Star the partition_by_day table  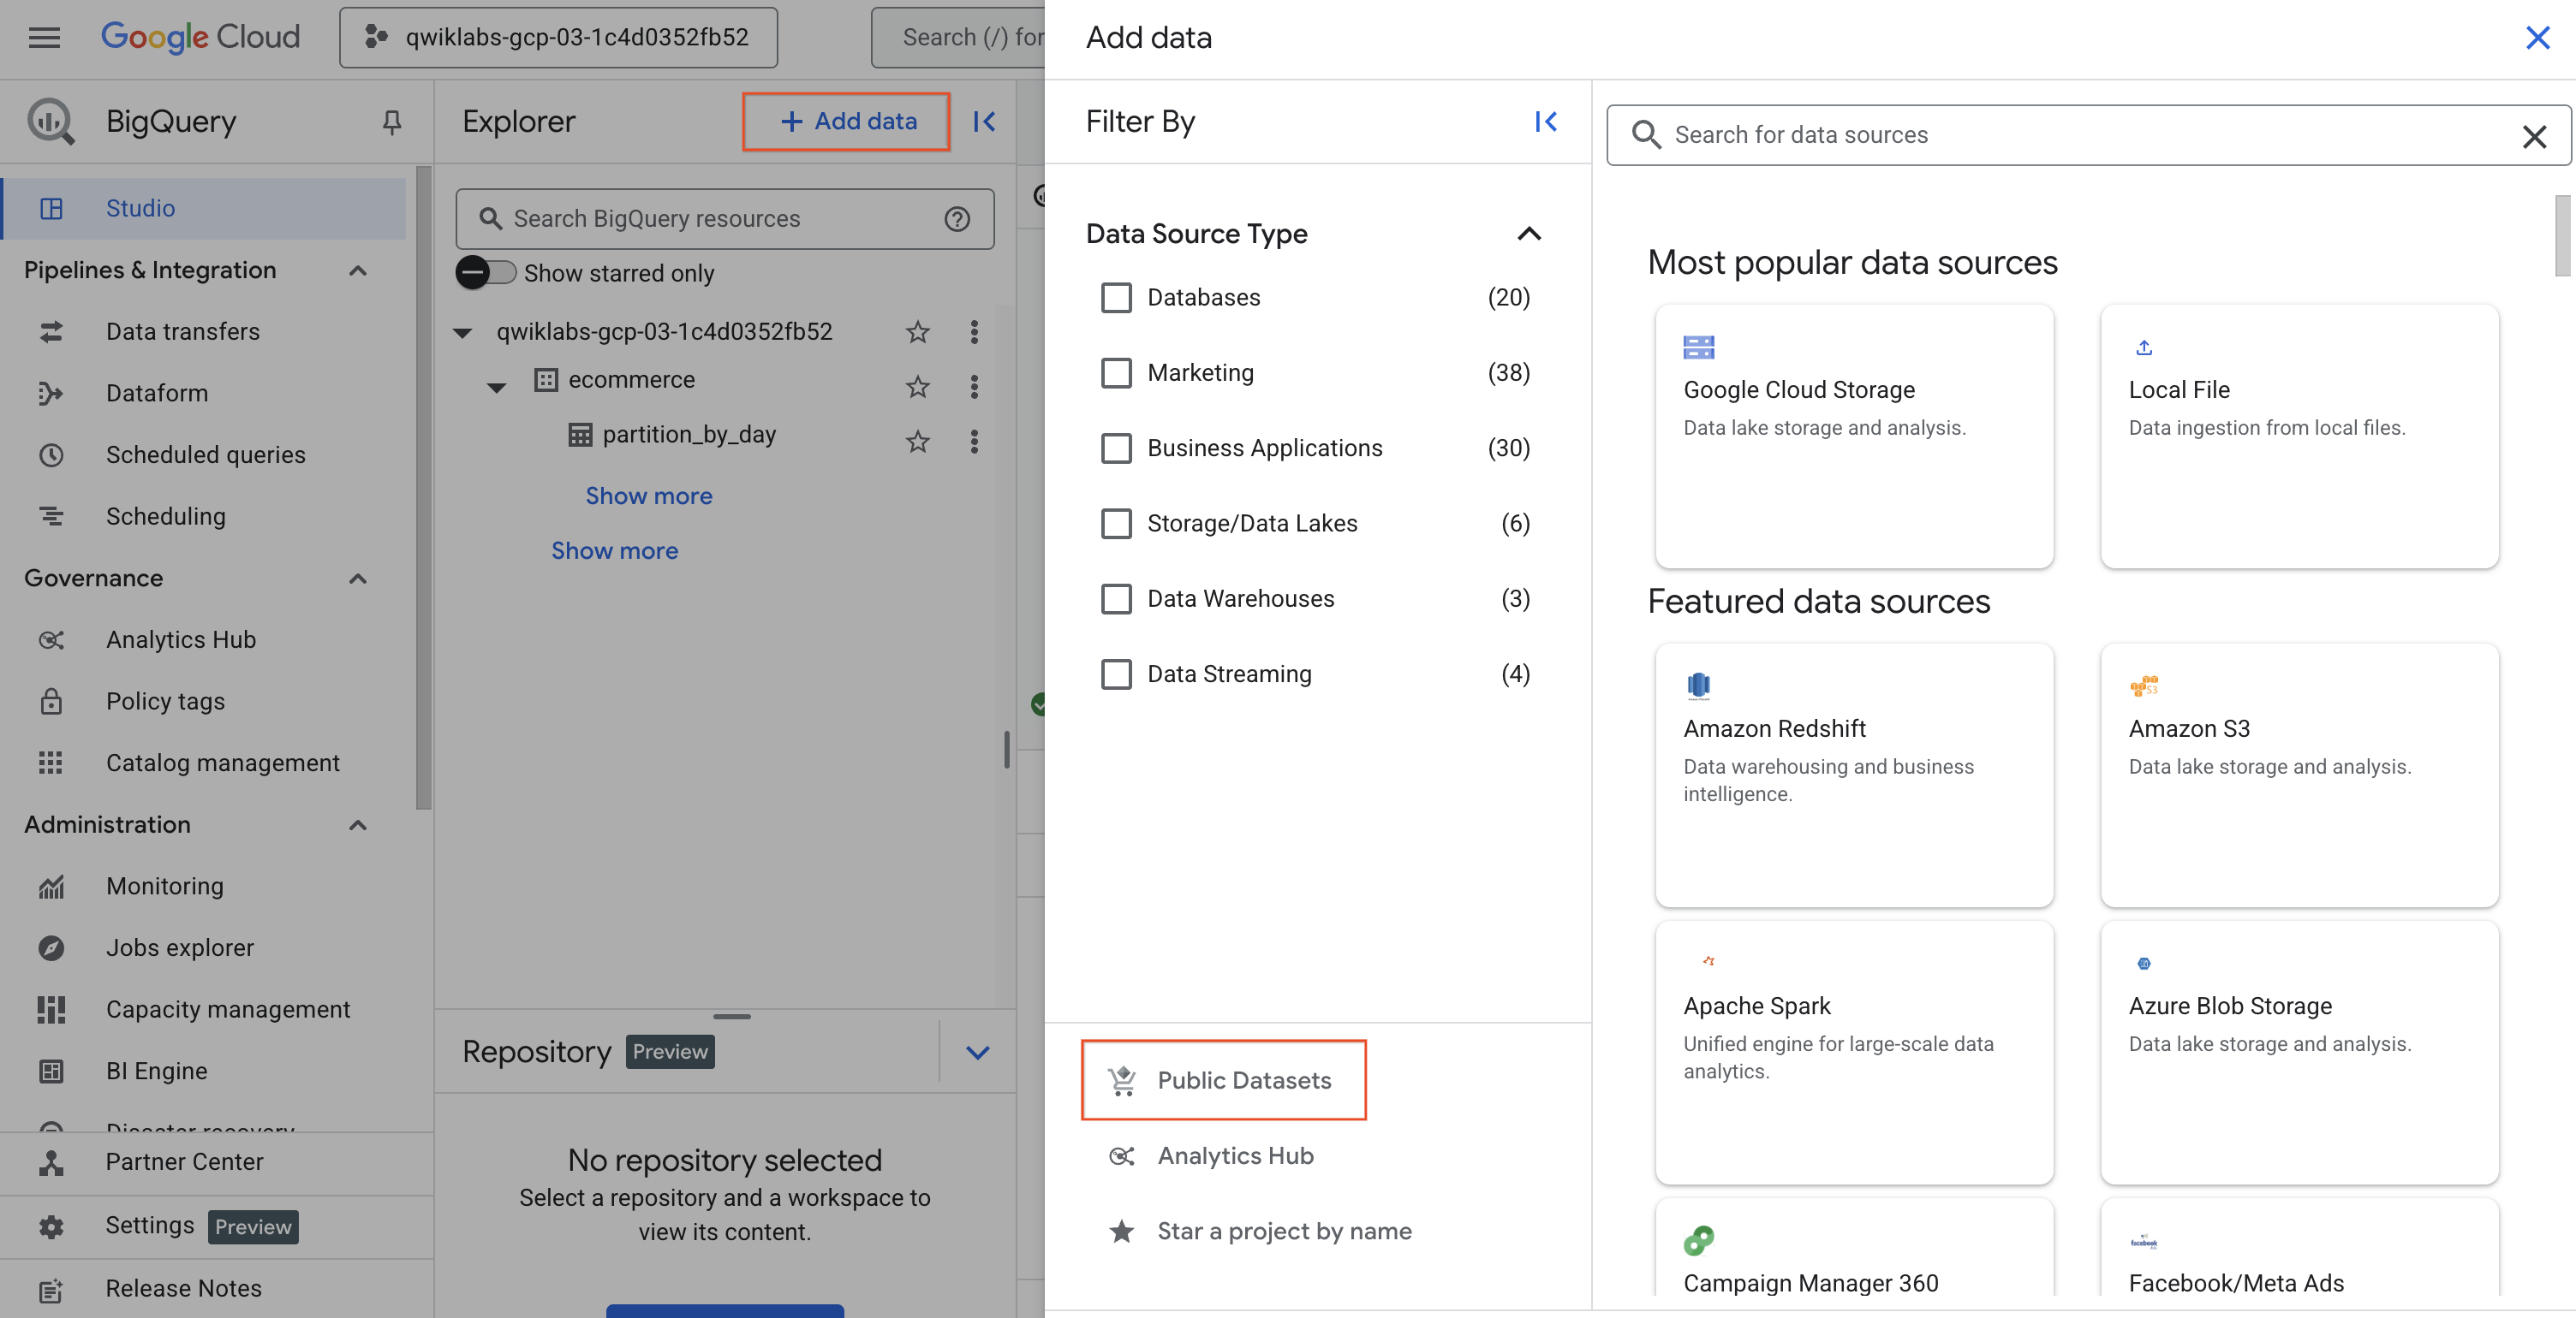click(x=917, y=442)
